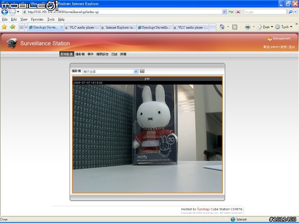Click the Home page icon

[x=222, y=27]
